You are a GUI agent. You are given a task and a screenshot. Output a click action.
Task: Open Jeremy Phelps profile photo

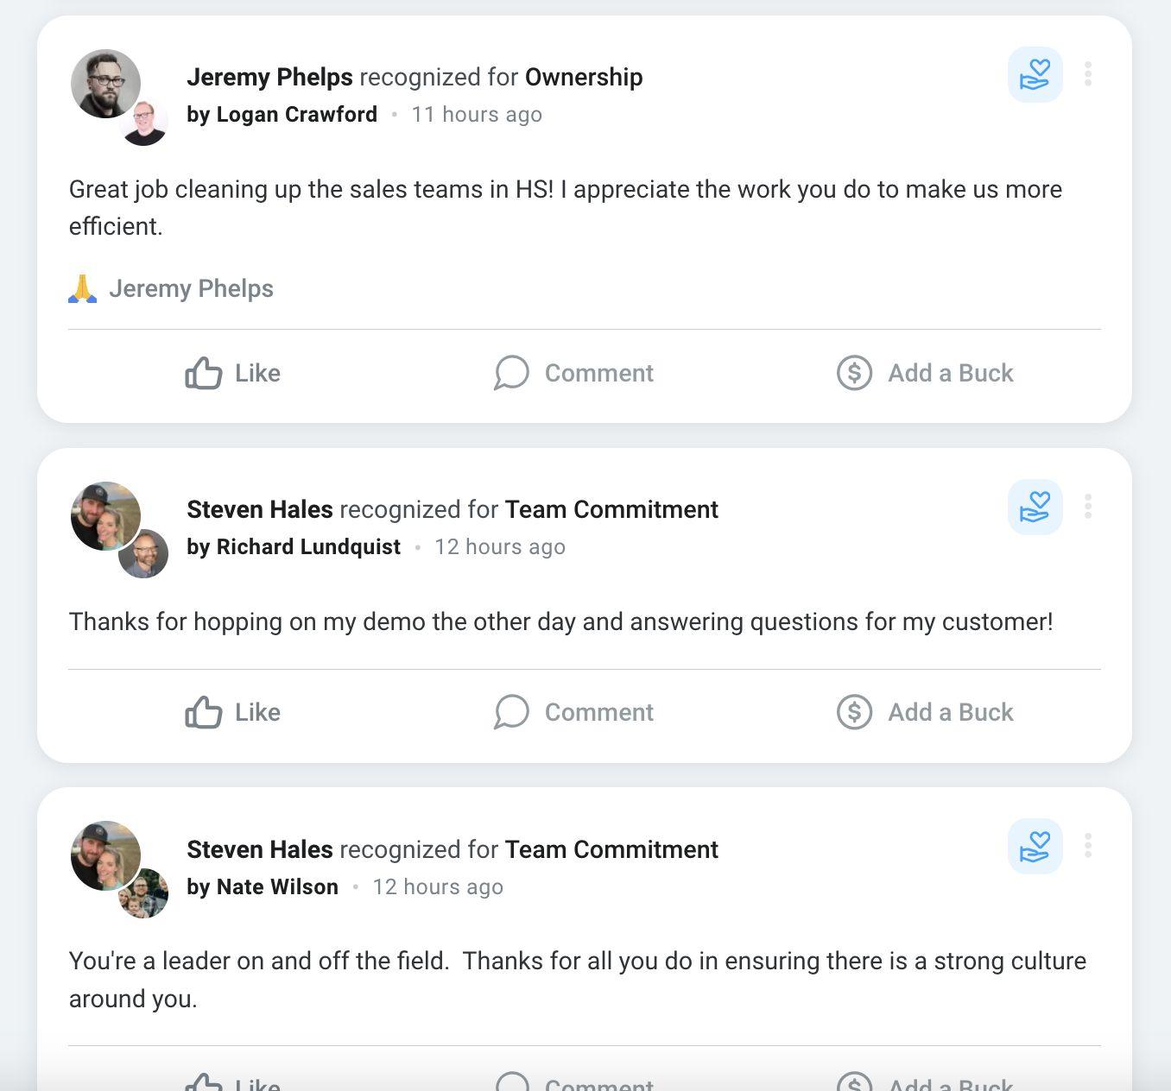click(x=105, y=83)
